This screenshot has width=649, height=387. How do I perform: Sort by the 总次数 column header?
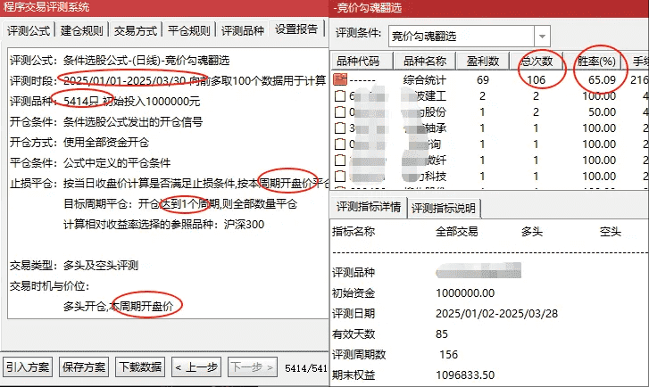pos(541,61)
